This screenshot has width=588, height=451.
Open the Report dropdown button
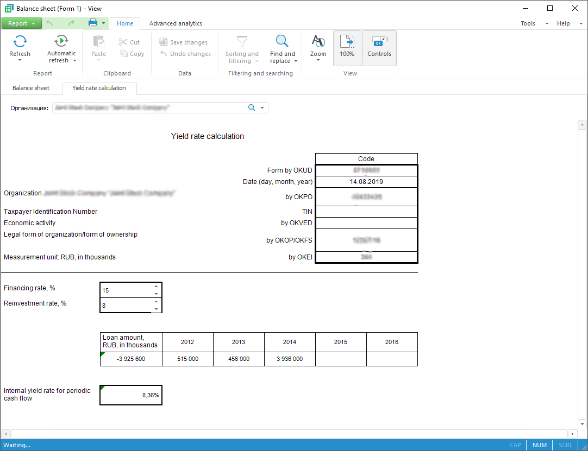tap(21, 23)
